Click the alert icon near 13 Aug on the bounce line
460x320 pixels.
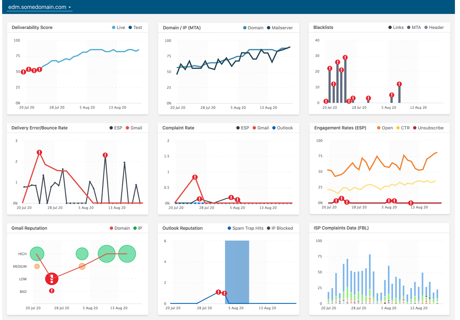[x=105, y=155]
